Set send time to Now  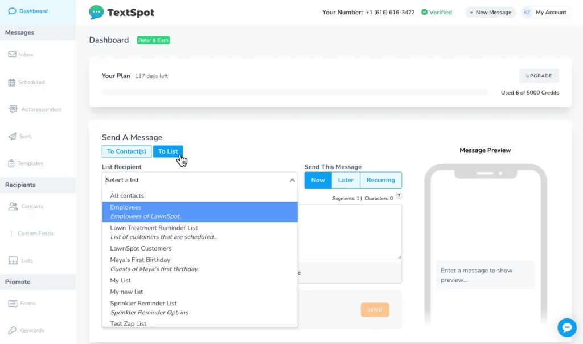click(318, 180)
